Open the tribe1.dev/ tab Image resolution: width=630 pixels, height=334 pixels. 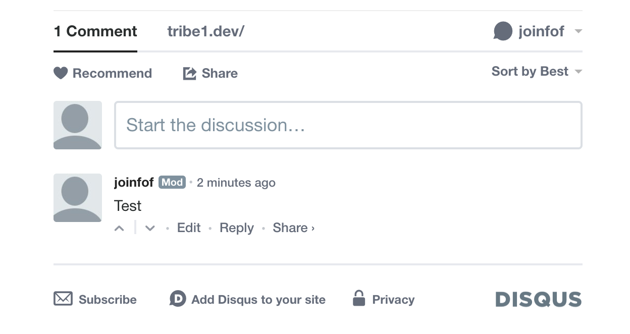(x=206, y=31)
